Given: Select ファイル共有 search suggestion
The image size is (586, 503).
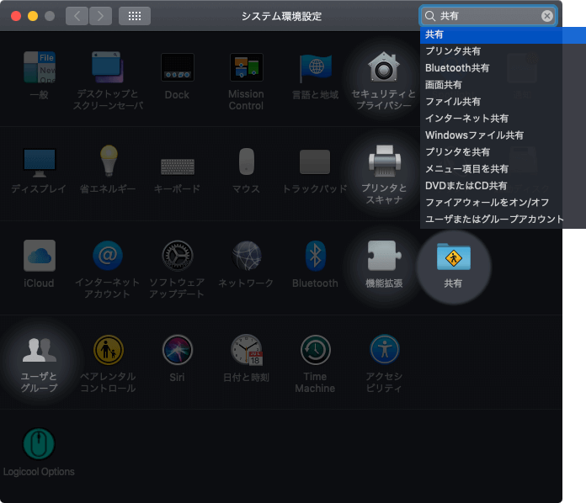Looking at the screenshot, I should pyautogui.click(x=503, y=102).
